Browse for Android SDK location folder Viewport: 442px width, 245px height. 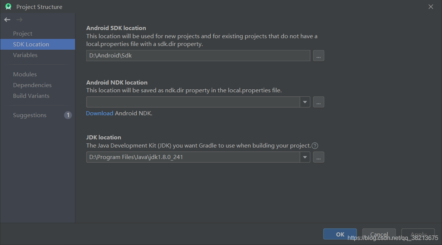tap(319, 56)
